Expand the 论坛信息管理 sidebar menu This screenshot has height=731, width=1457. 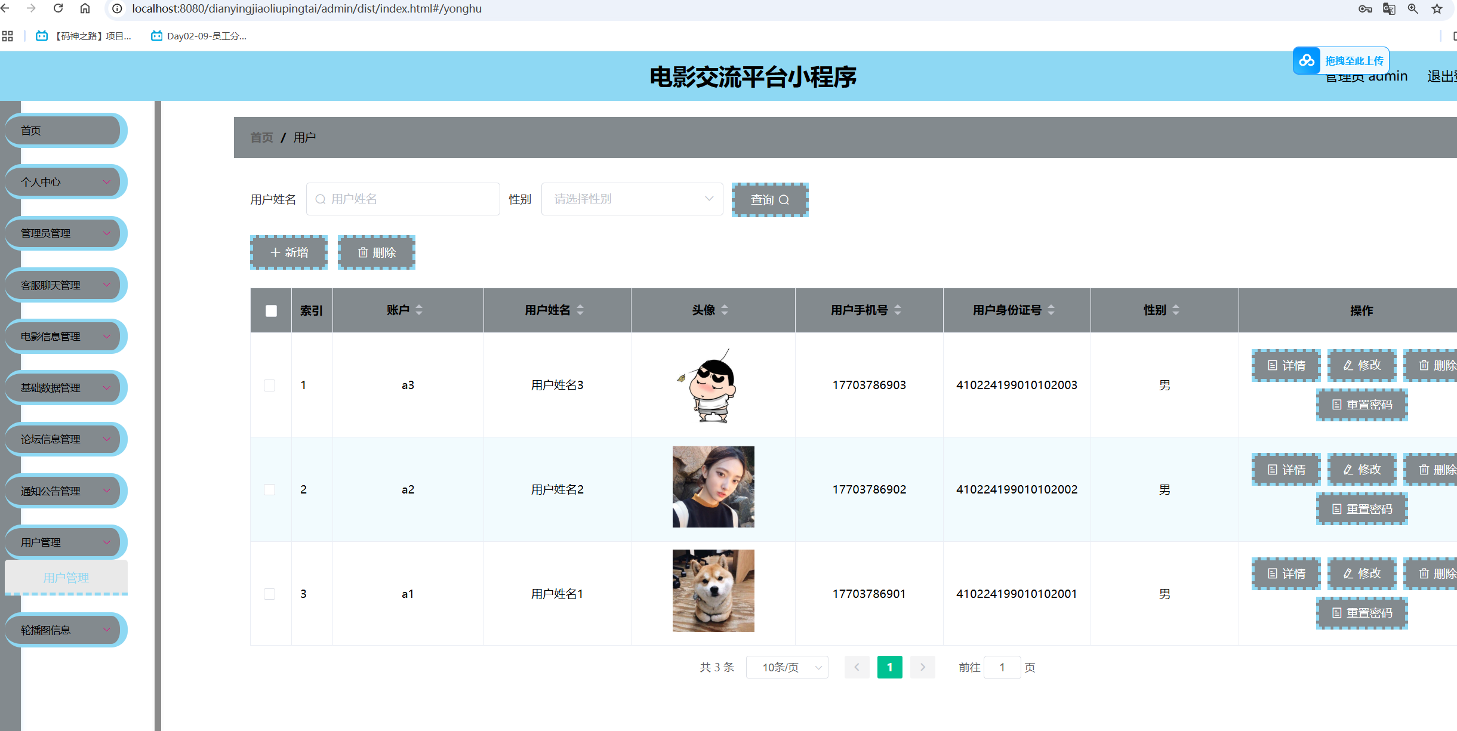[66, 439]
